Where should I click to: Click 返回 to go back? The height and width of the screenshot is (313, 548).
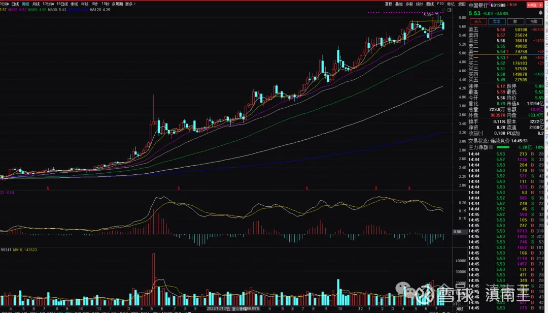[462, 4]
